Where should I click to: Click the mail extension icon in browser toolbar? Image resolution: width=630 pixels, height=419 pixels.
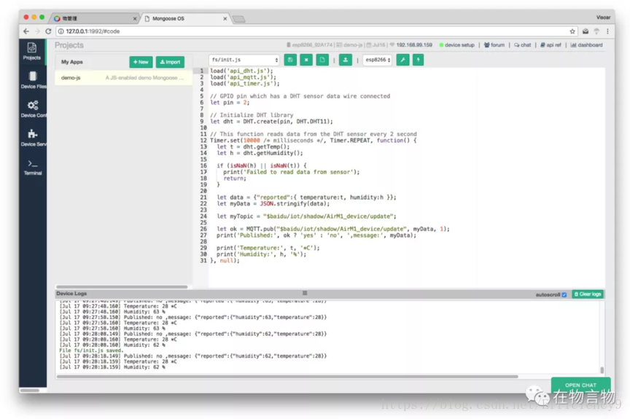click(586, 31)
